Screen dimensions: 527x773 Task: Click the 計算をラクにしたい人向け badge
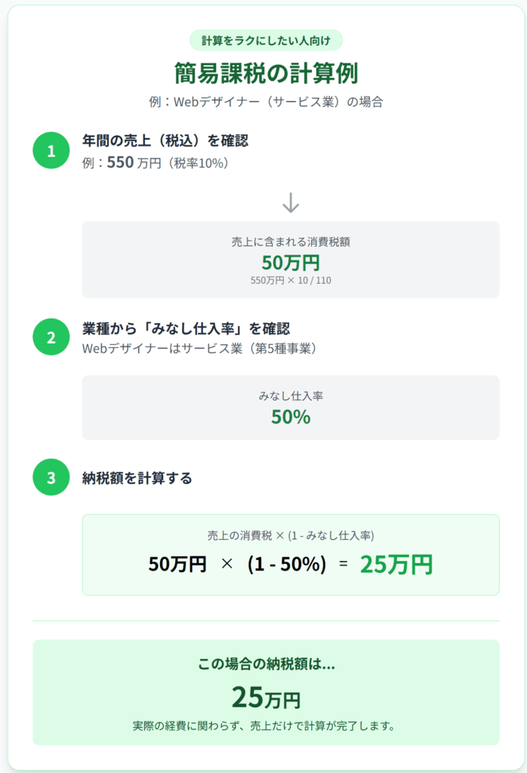pyautogui.click(x=266, y=40)
